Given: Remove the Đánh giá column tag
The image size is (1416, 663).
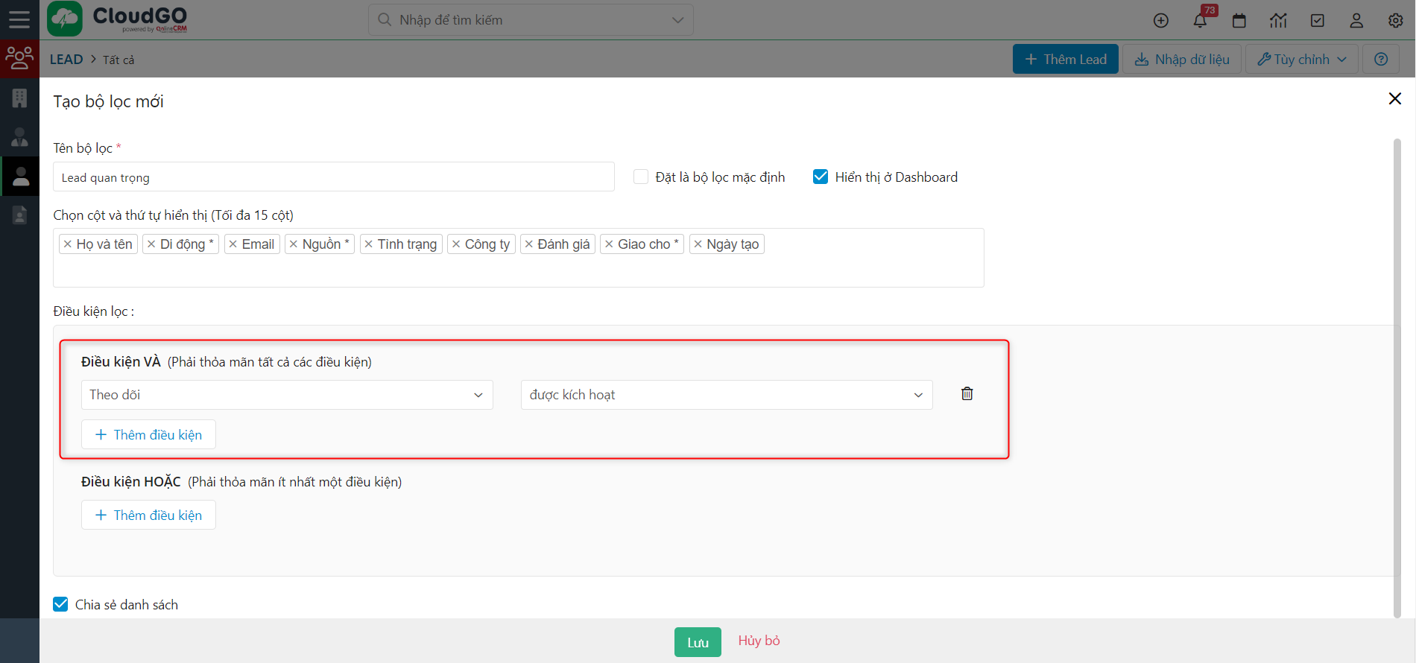Looking at the screenshot, I should [x=529, y=244].
